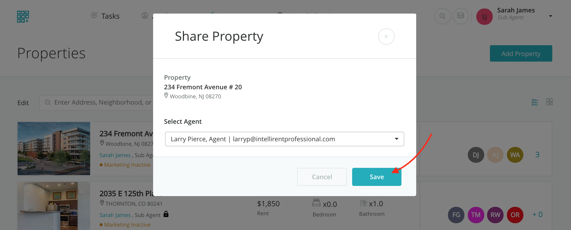571x230 pixels.
Task: Click the IntelliRent grid logo icon
Action: click(x=23, y=17)
